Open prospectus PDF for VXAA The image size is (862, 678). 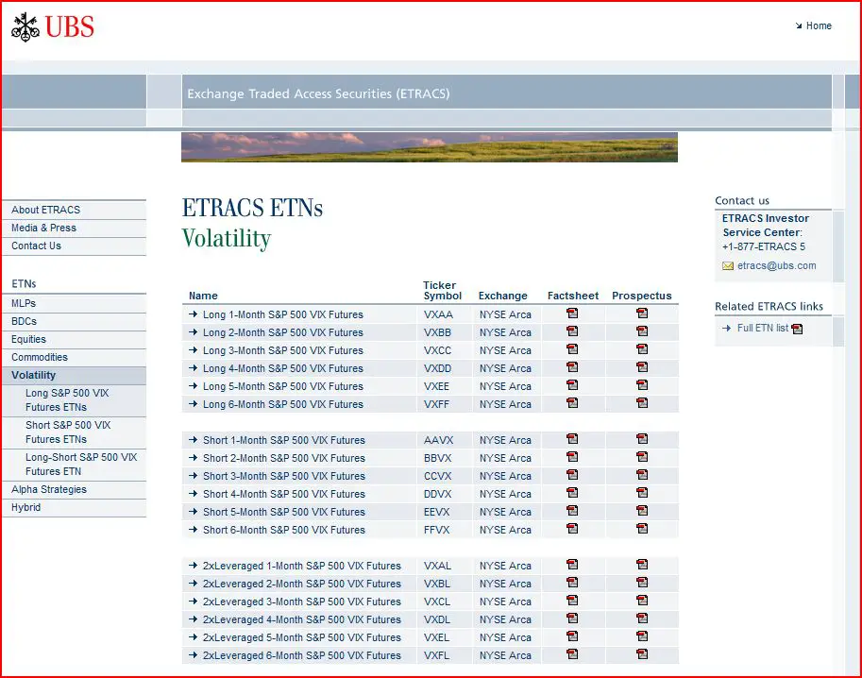point(642,314)
